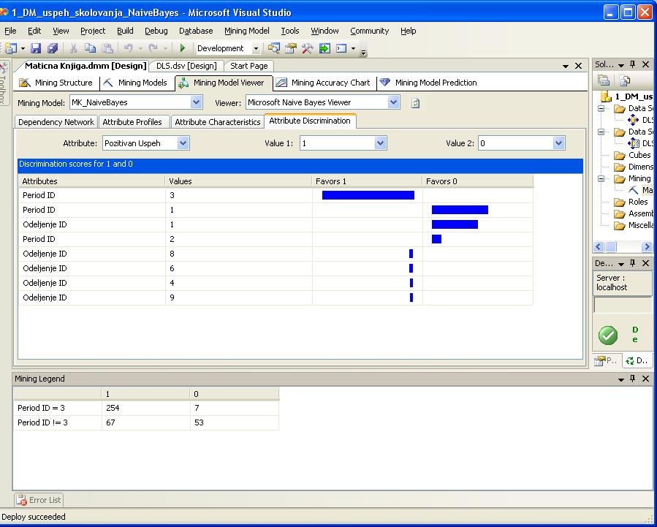
Task: Click the green deployment success checkmark icon
Action: [608, 335]
